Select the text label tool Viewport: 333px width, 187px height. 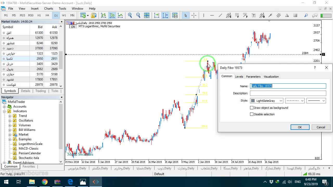pos(254,15)
